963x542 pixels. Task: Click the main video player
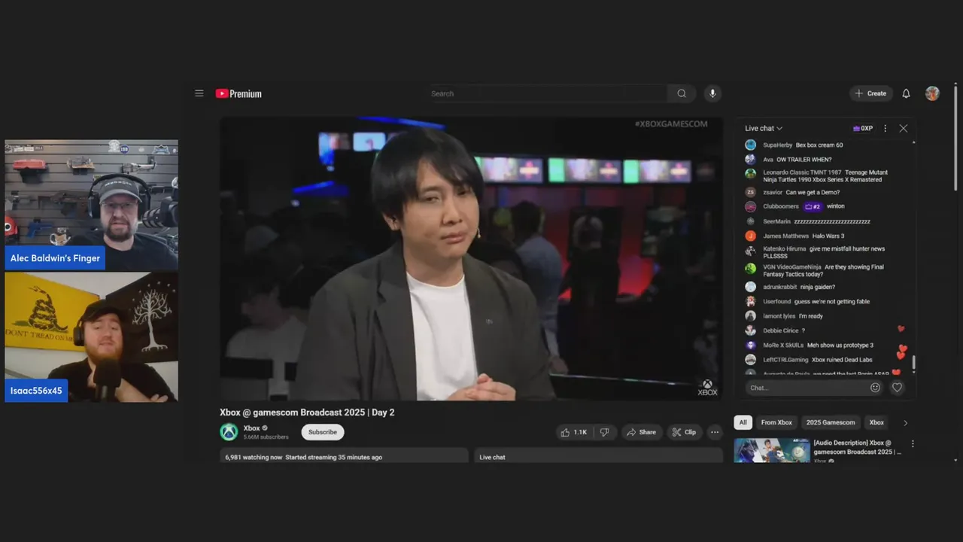point(471,258)
